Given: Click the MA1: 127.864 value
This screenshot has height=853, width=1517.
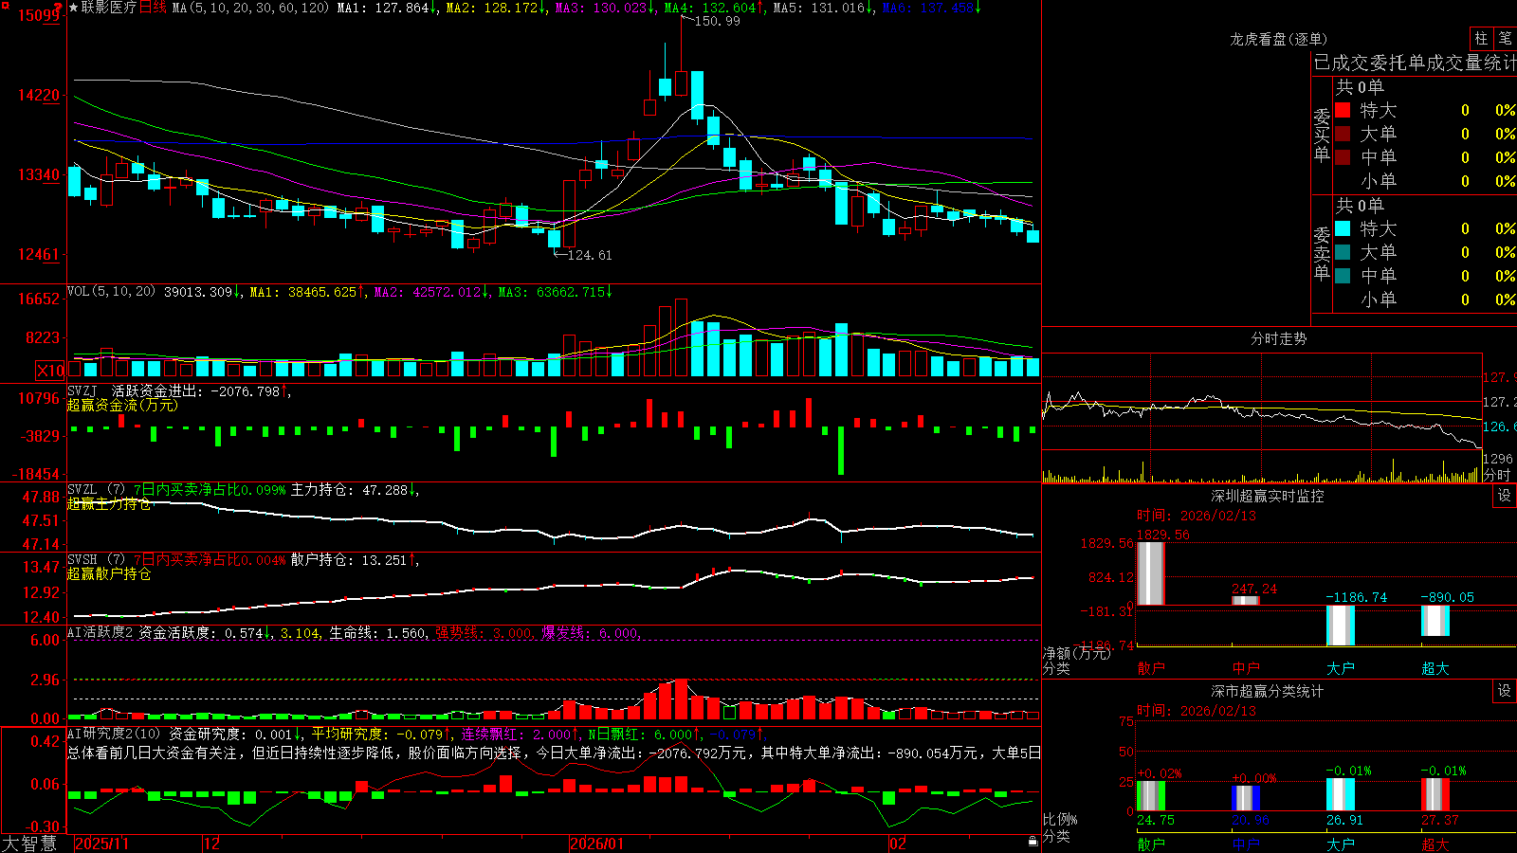Looking at the screenshot, I should pos(387,8).
